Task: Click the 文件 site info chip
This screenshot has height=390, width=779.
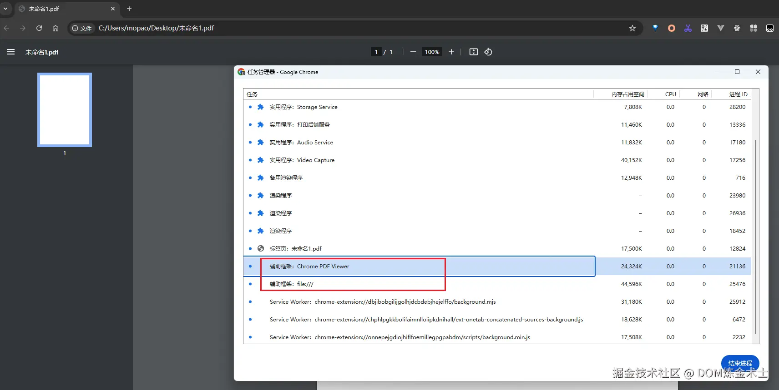Action: pyautogui.click(x=82, y=28)
